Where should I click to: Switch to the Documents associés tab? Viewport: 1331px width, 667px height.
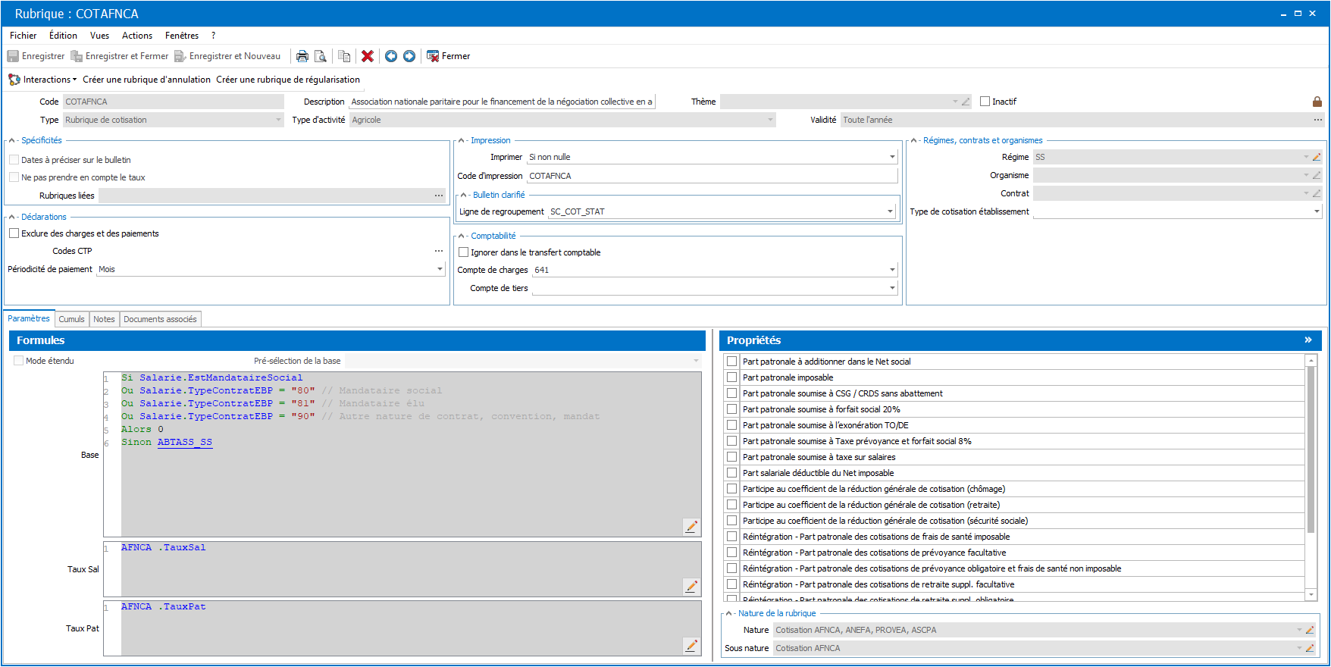pos(160,319)
